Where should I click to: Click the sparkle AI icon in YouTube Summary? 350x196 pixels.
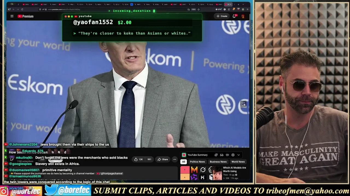click(216, 155)
